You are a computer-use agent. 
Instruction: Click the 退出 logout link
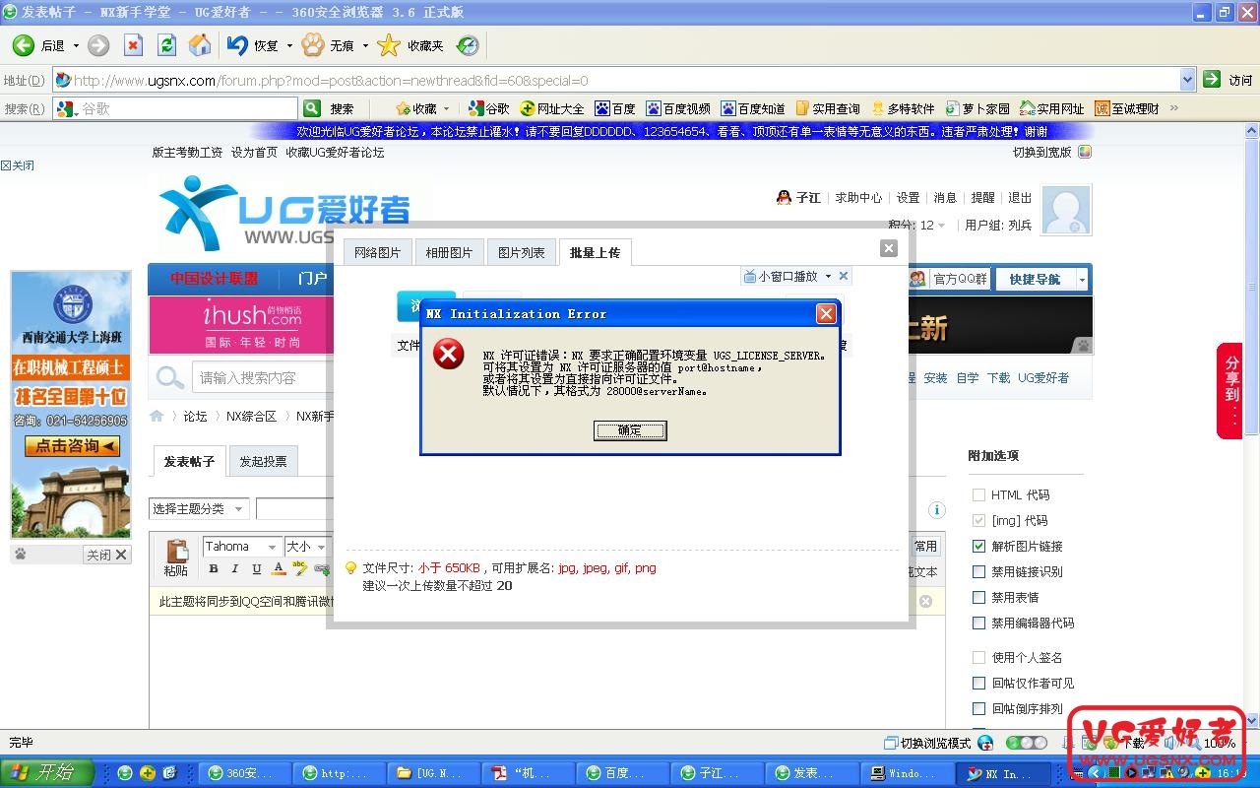[1020, 198]
